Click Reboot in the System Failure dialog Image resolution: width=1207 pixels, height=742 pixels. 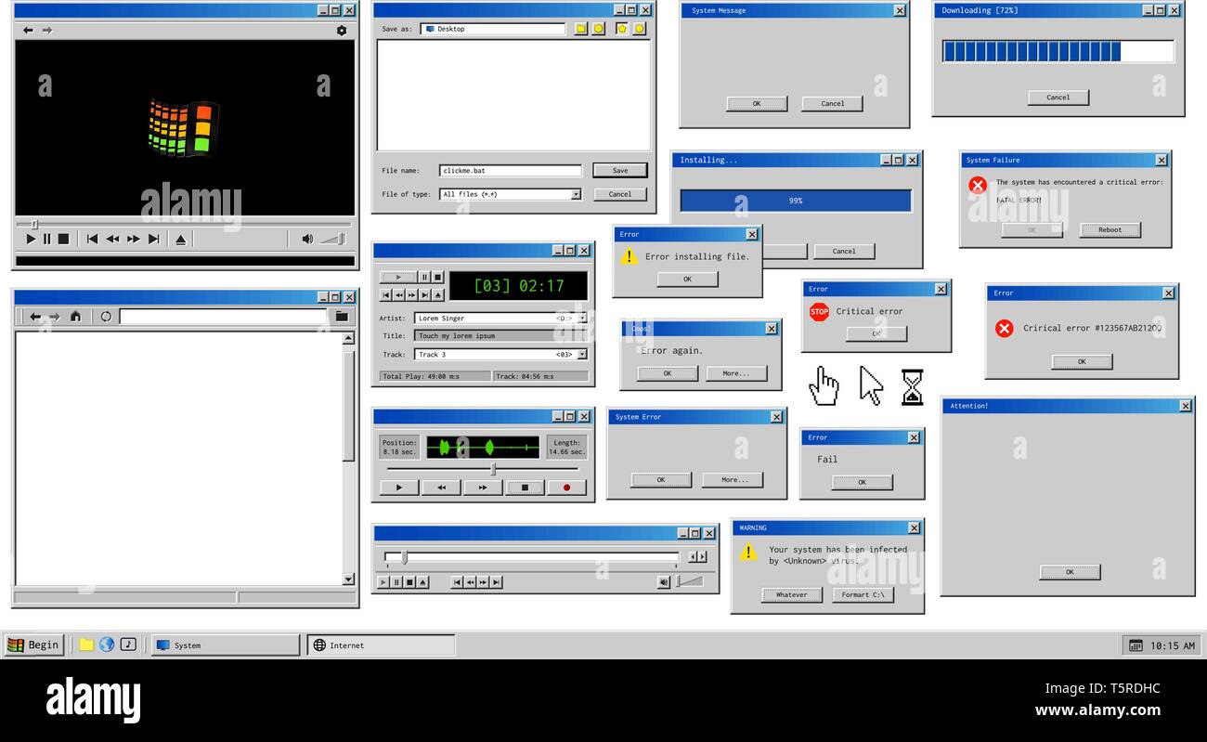(x=1110, y=229)
